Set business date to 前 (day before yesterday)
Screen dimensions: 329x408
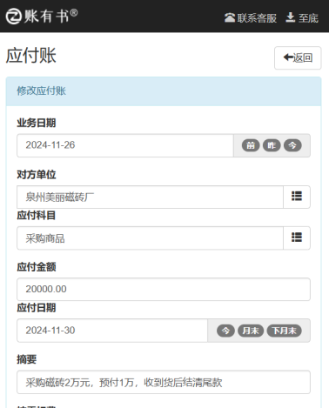[x=251, y=145]
